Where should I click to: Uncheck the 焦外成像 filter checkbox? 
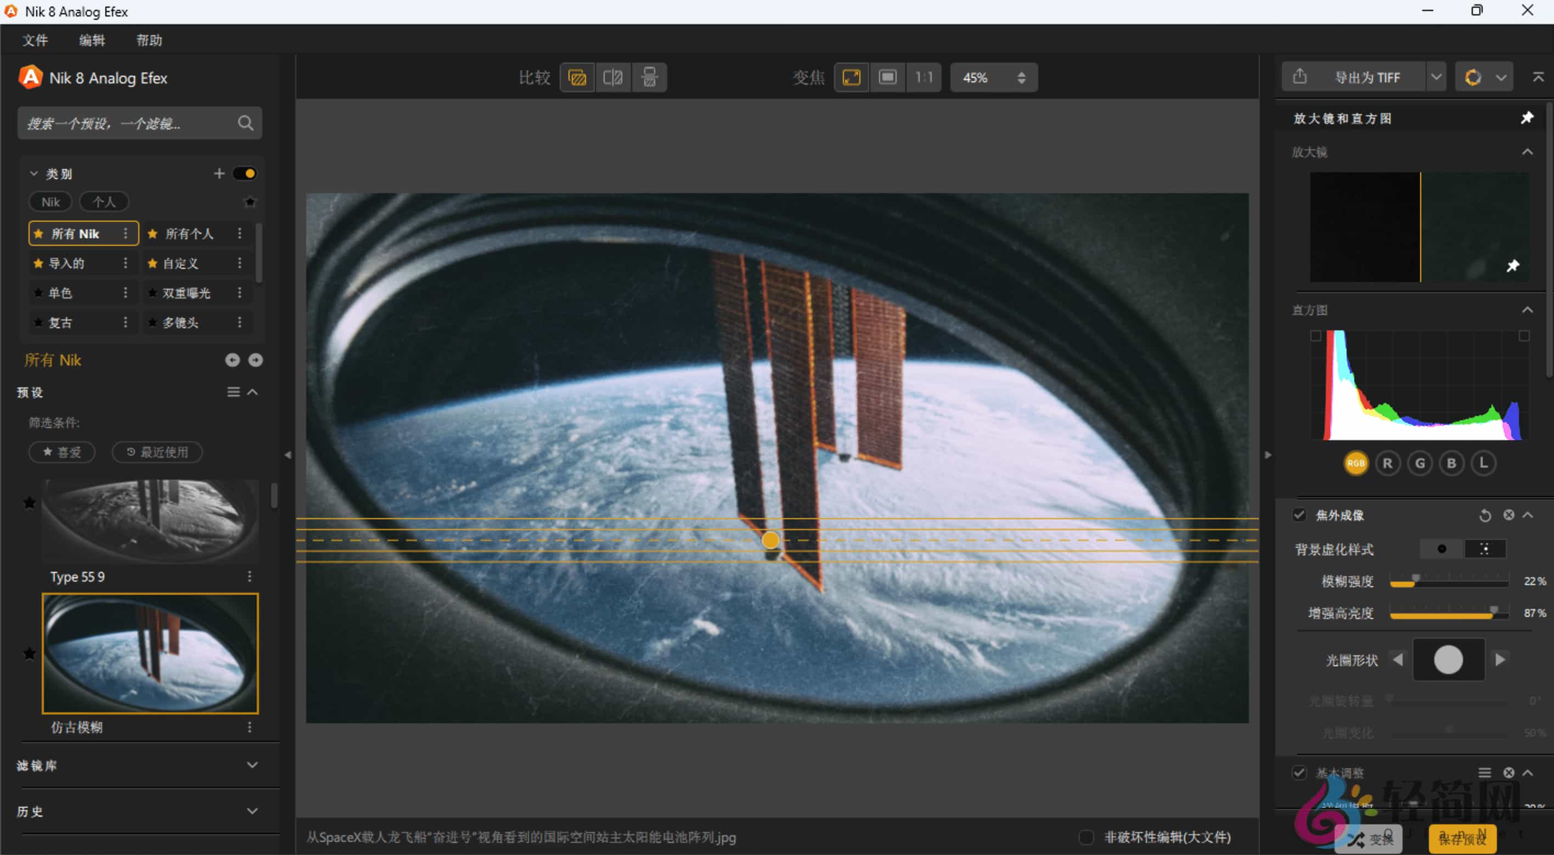[1299, 515]
